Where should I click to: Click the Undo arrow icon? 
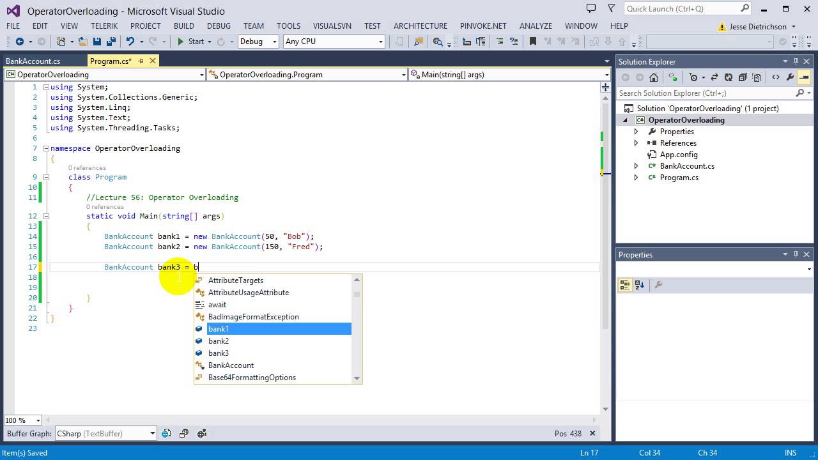(x=130, y=42)
